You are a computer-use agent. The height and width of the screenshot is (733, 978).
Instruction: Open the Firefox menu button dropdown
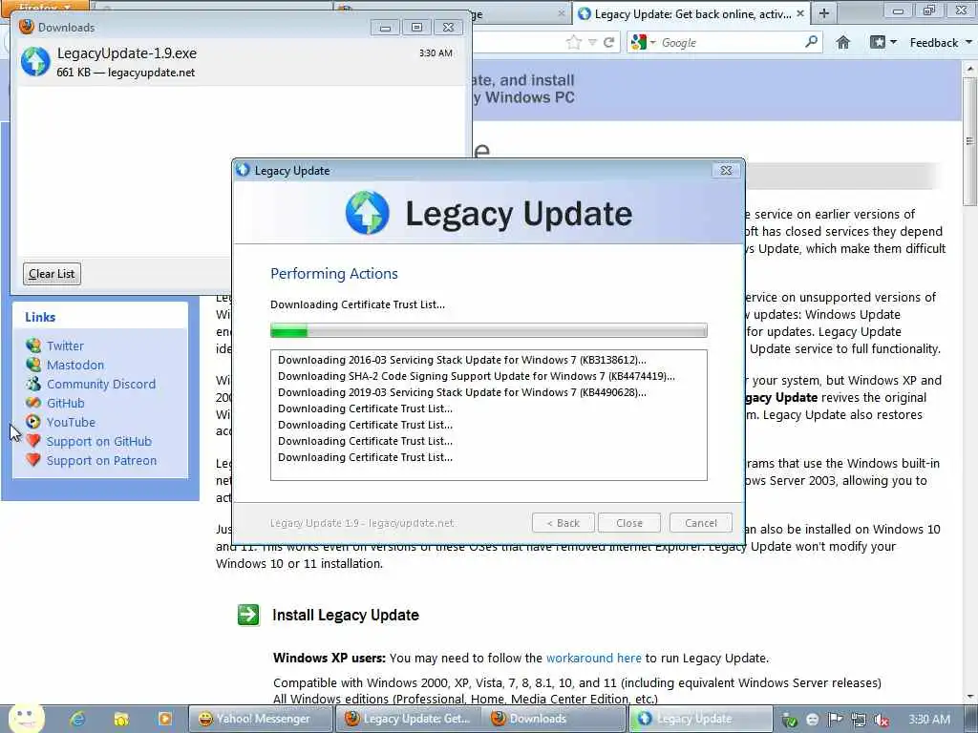click(44, 7)
